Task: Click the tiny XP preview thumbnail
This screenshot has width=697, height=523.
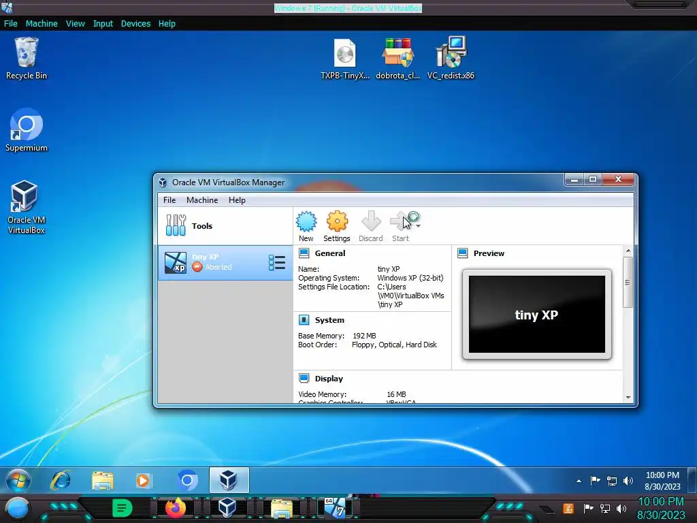Action: coord(537,314)
